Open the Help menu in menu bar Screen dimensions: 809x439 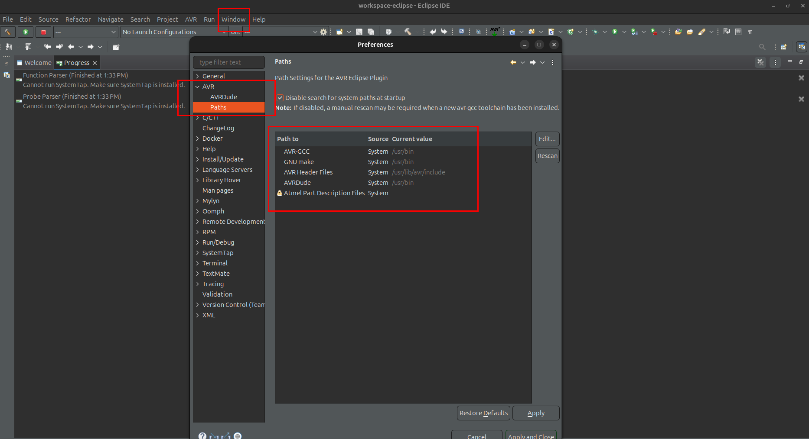[x=259, y=19]
